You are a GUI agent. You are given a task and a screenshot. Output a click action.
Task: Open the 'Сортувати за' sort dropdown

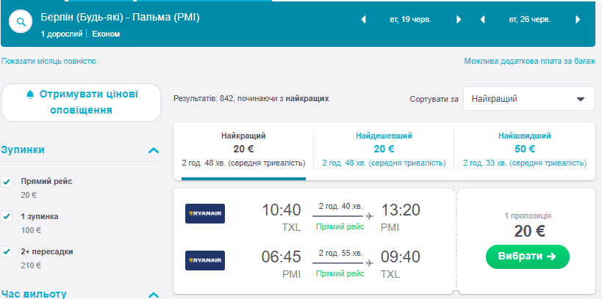(528, 99)
